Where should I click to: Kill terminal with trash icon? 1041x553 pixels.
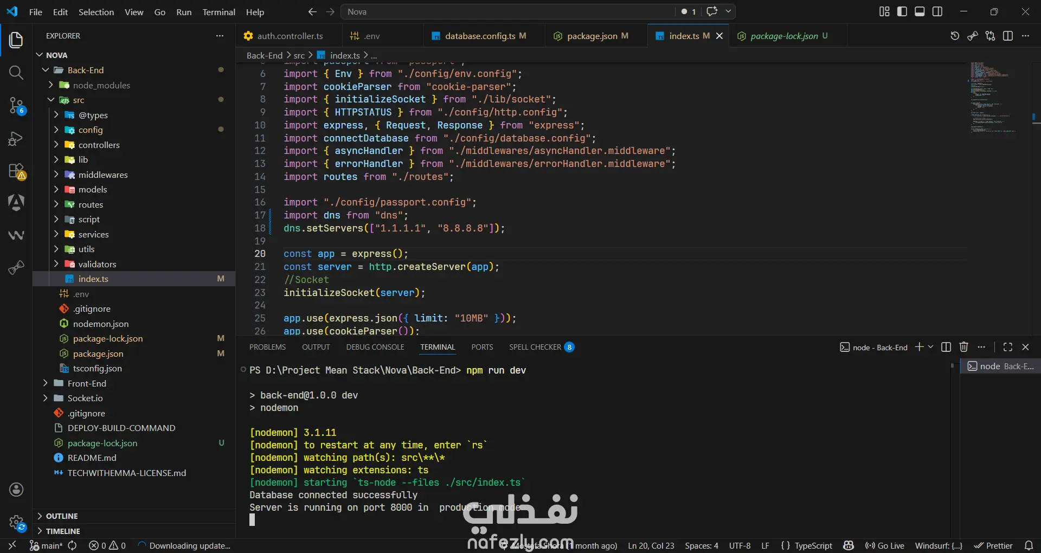tap(963, 347)
